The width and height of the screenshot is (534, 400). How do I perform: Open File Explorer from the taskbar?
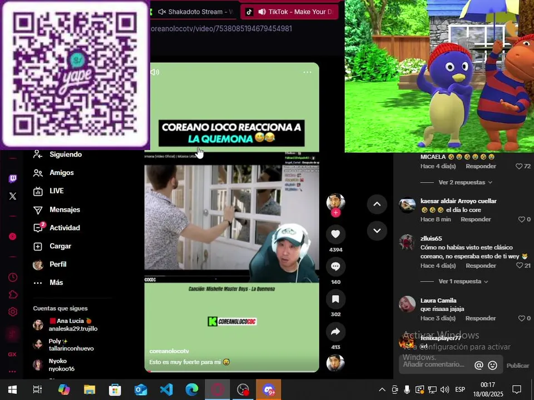(x=90, y=389)
